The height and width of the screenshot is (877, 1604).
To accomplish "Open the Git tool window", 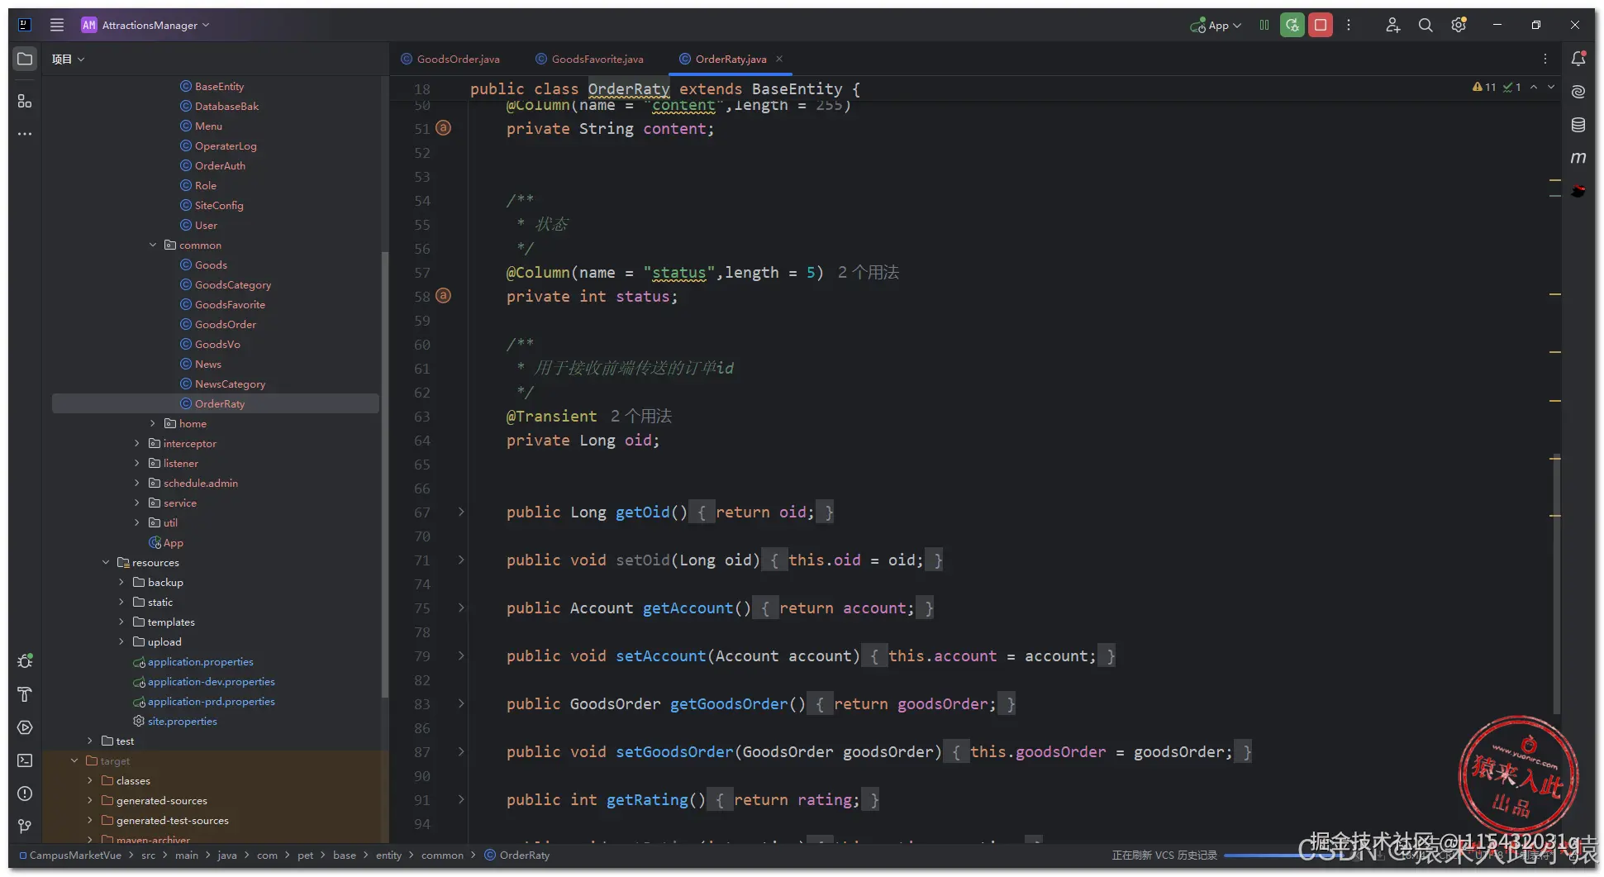I will [25, 827].
